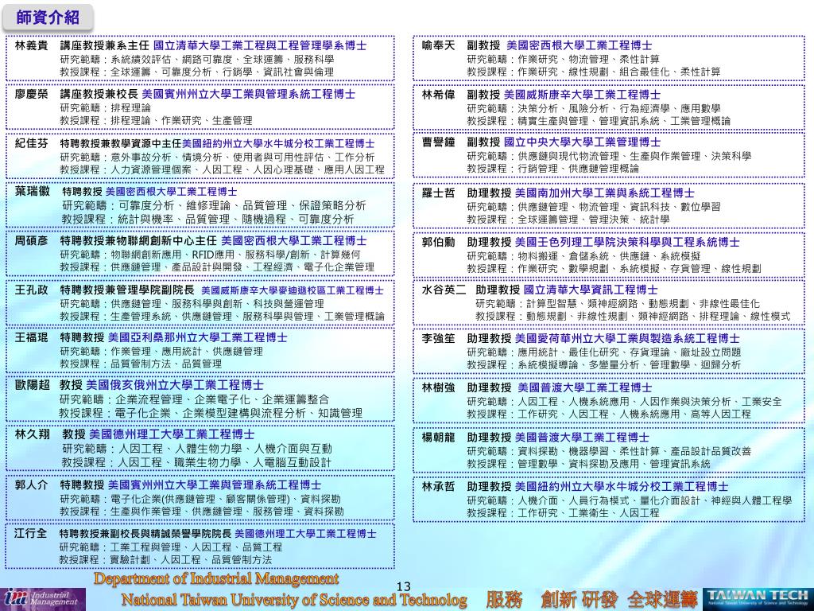Click 美國威斯康辛大學工業工程博士 in 林希偉 row

click(582, 95)
